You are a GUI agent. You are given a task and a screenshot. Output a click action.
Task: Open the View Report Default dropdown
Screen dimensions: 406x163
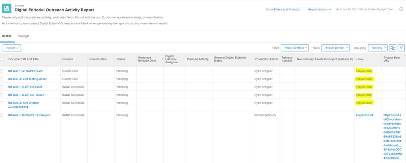pos(336,48)
